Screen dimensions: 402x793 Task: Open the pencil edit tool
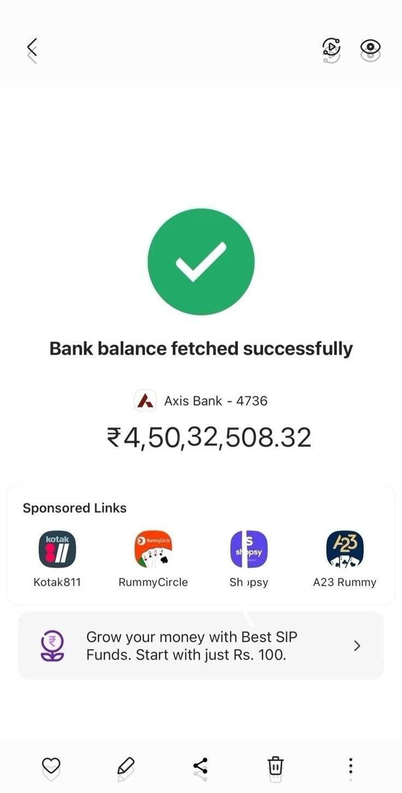126,766
